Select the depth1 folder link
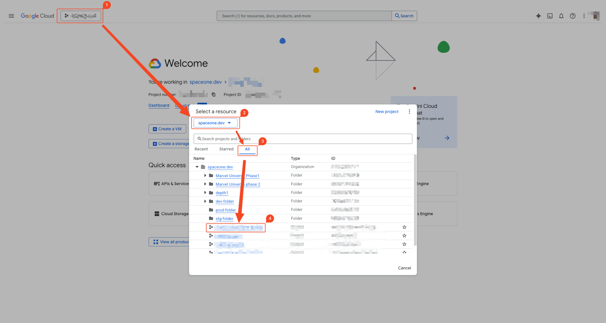Image resolution: width=606 pixels, height=323 pixels. (222, 193)
